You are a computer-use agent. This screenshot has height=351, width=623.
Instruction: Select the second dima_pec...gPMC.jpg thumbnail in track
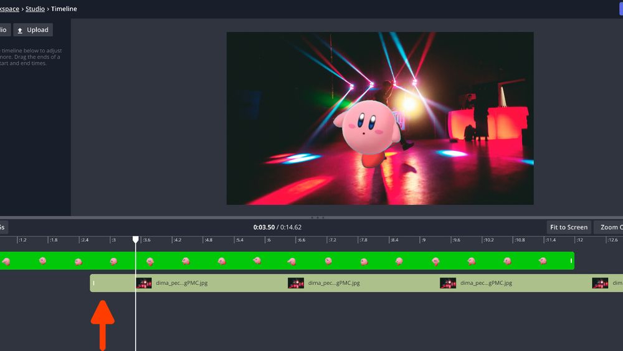coord(296,283)
